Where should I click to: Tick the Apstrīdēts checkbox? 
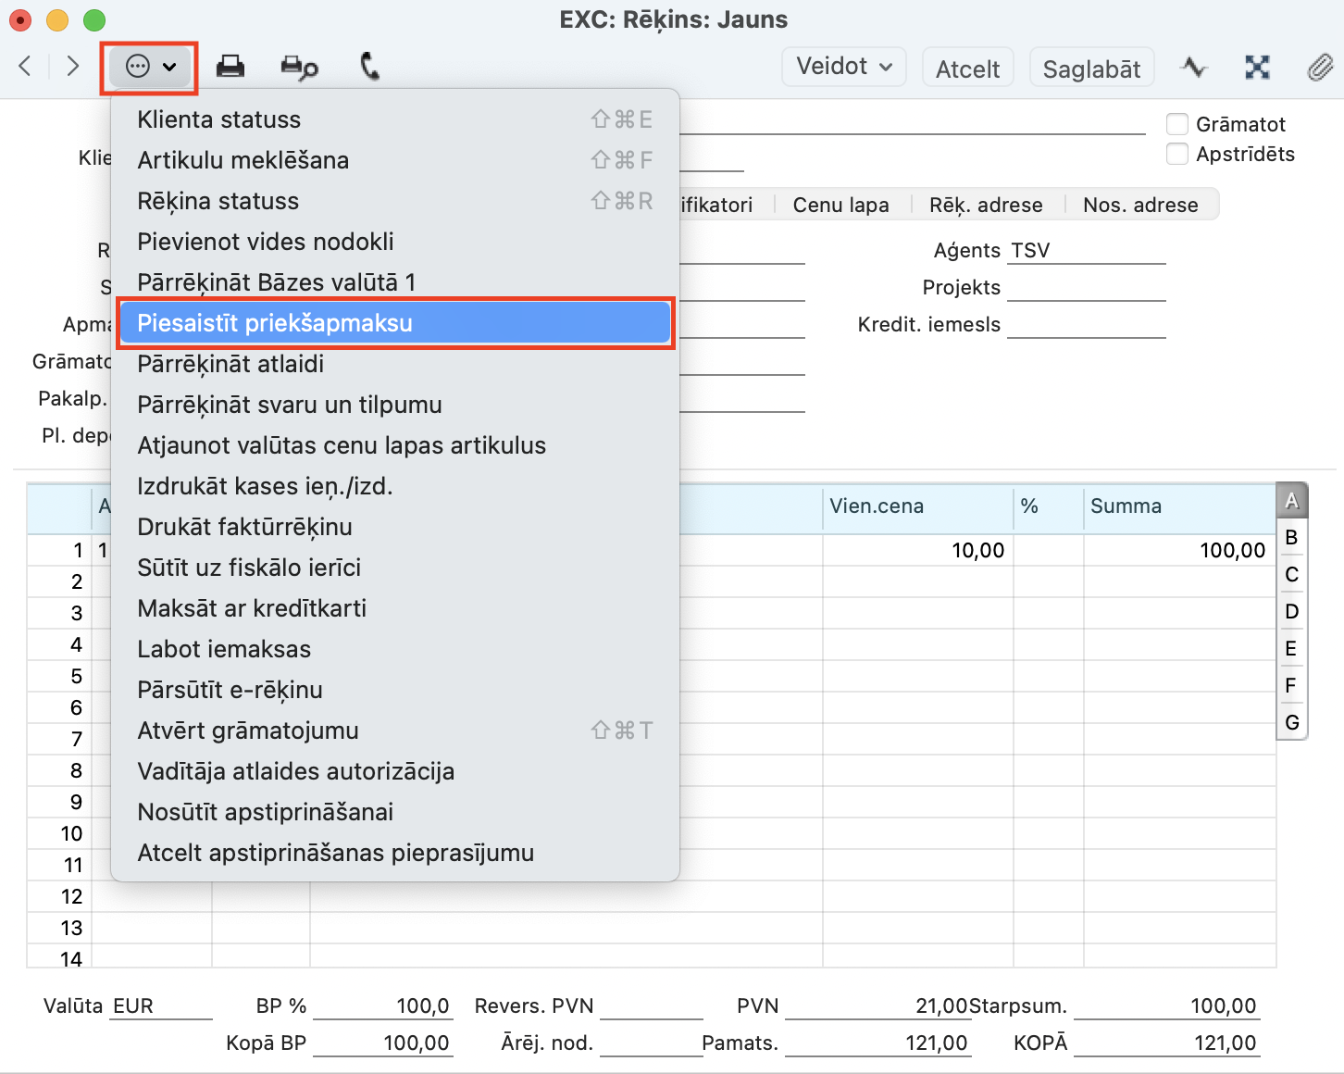pyautogui.click(x=1177, y=154)
